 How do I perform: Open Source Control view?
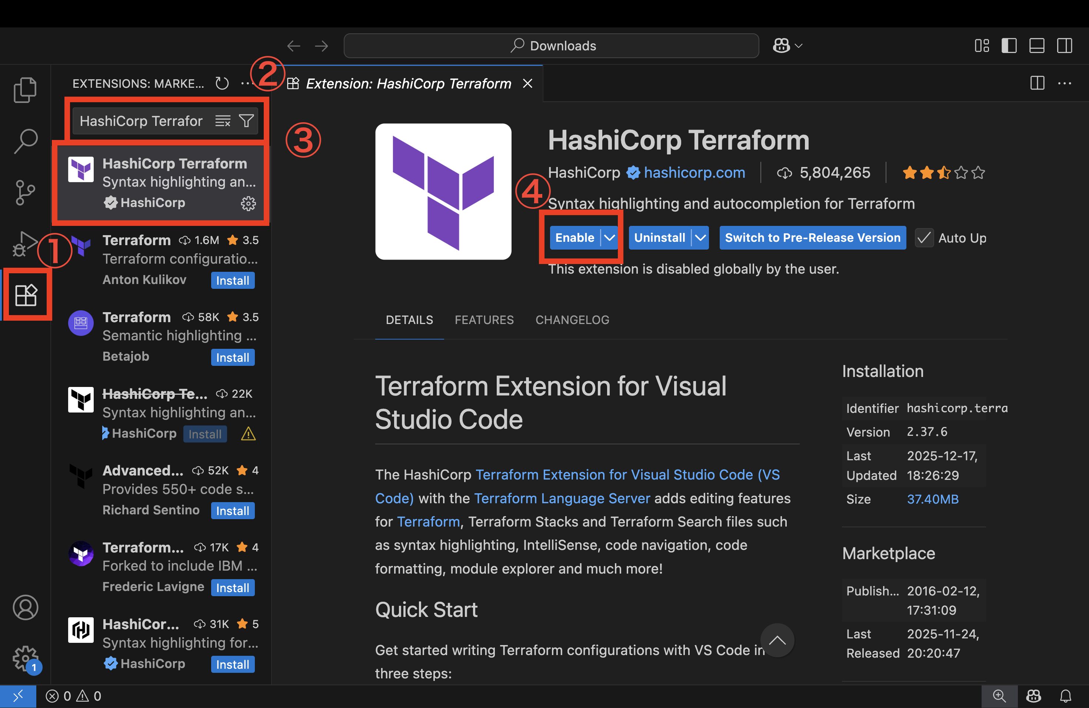(25, 192)
